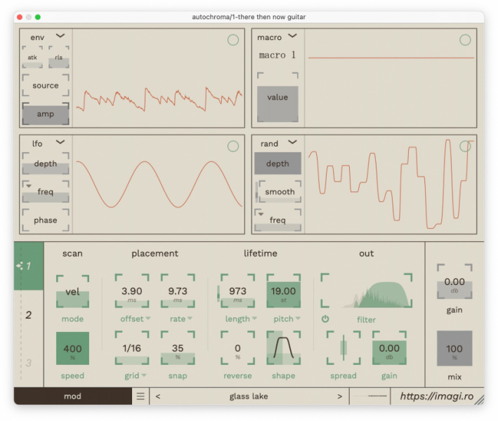
Task: Click the env atk slider
Action: 32,58
